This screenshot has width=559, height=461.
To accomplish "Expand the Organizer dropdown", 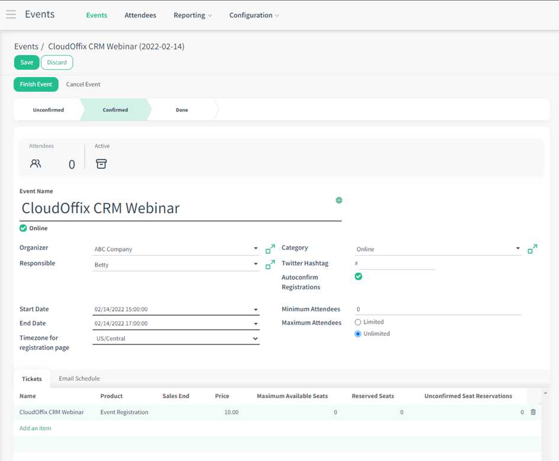I will [x=256, y=249].
